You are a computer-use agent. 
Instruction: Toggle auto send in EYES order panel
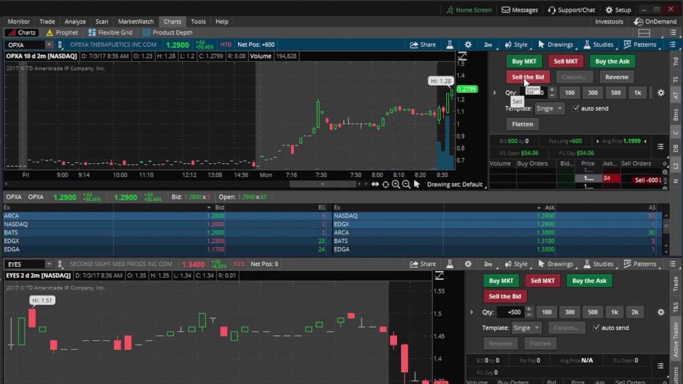pyautogui.click(x=596, y=327)
